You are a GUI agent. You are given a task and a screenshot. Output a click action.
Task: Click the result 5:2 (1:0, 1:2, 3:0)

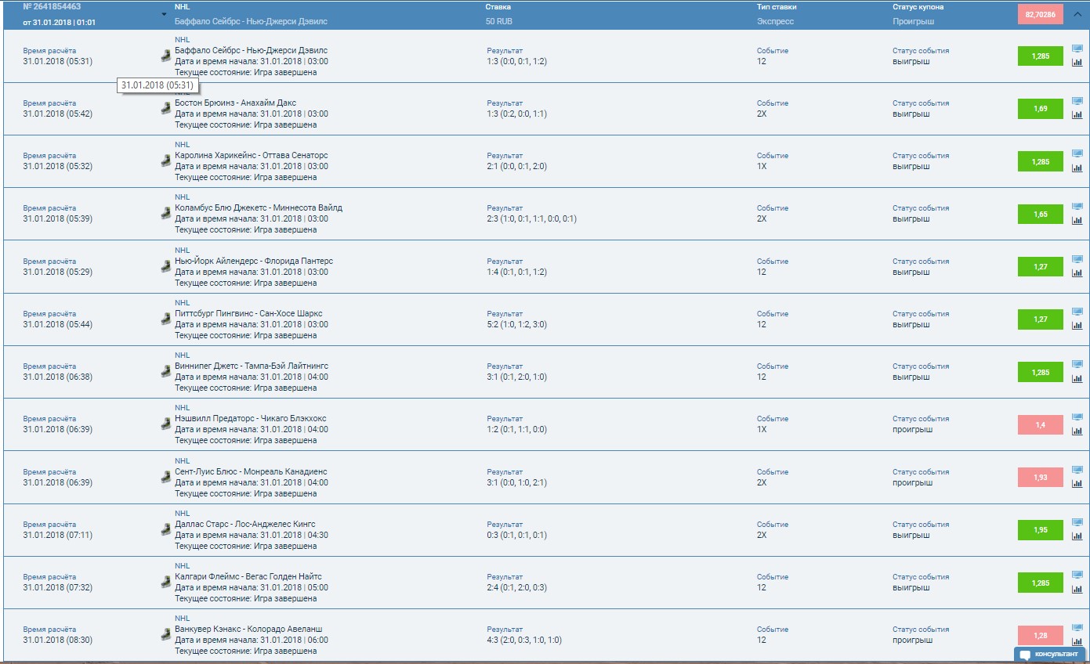(x=517, y=324)
